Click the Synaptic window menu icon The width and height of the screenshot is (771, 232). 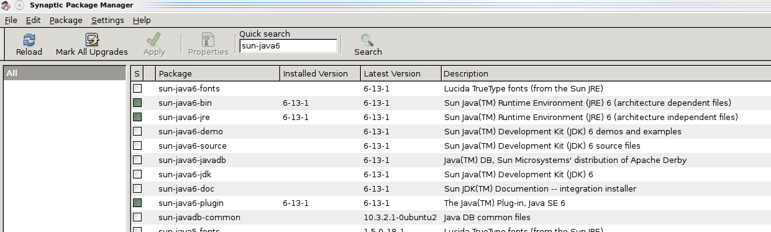point(6,5)
